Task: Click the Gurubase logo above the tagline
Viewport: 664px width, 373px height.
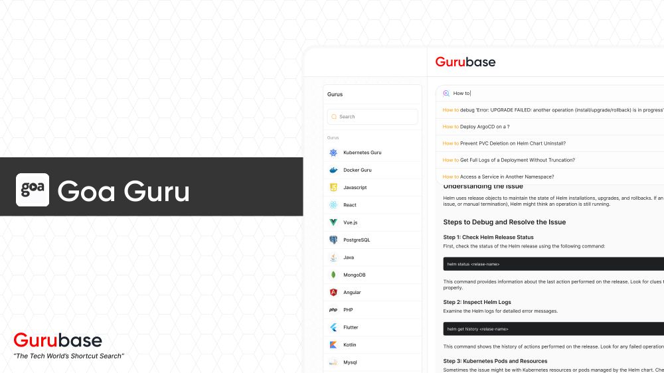Action: (x=58, y=340)
